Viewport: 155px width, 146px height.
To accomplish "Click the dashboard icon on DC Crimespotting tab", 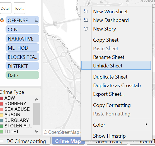I will (2, 141).
